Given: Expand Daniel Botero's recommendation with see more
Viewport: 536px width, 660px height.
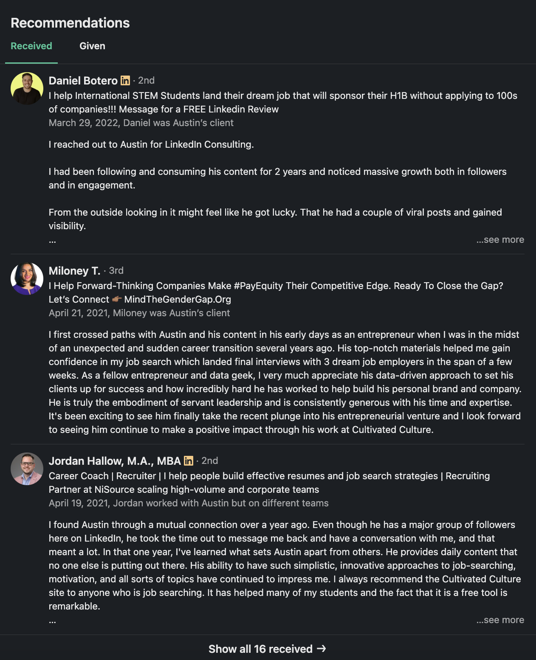Looking at the screenshot, I should [x=500, y=240].
